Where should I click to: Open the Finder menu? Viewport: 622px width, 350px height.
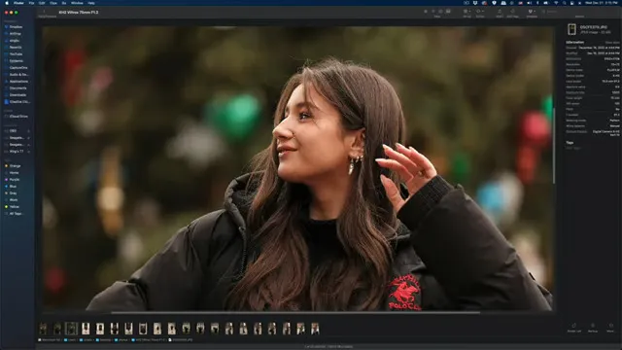[x=18, y=3]
